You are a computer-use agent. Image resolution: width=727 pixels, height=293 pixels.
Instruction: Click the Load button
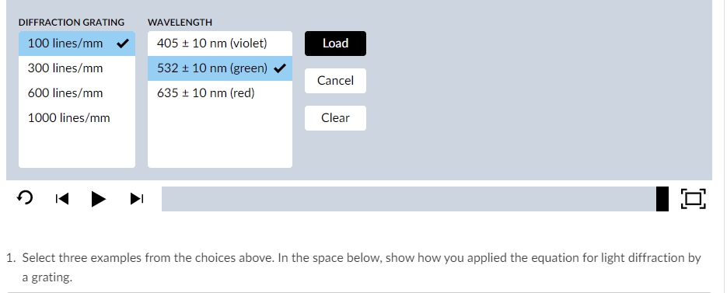[335, 44]
